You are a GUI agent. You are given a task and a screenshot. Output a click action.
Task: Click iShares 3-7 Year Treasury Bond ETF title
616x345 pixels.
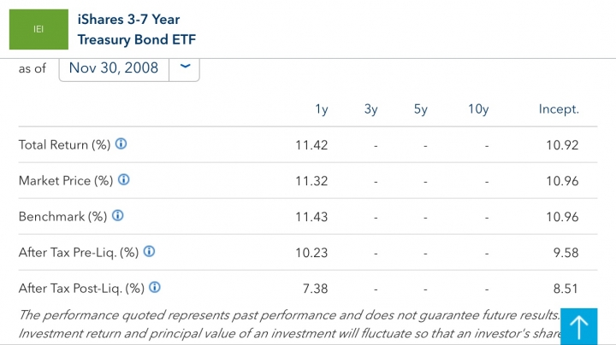136,29
